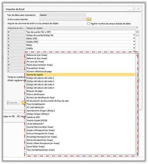Check 'Mostrar nombre de campo de base de datos'

tap(89, 24)
